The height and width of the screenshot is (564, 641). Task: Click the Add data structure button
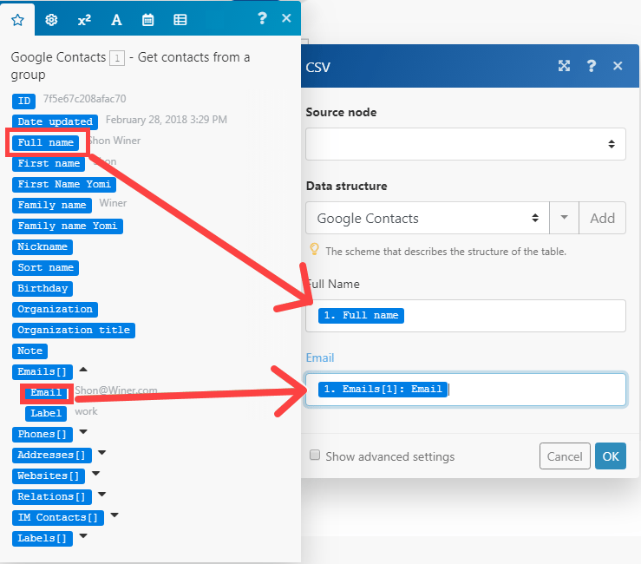pyautogui.click(x=603, y=218)
